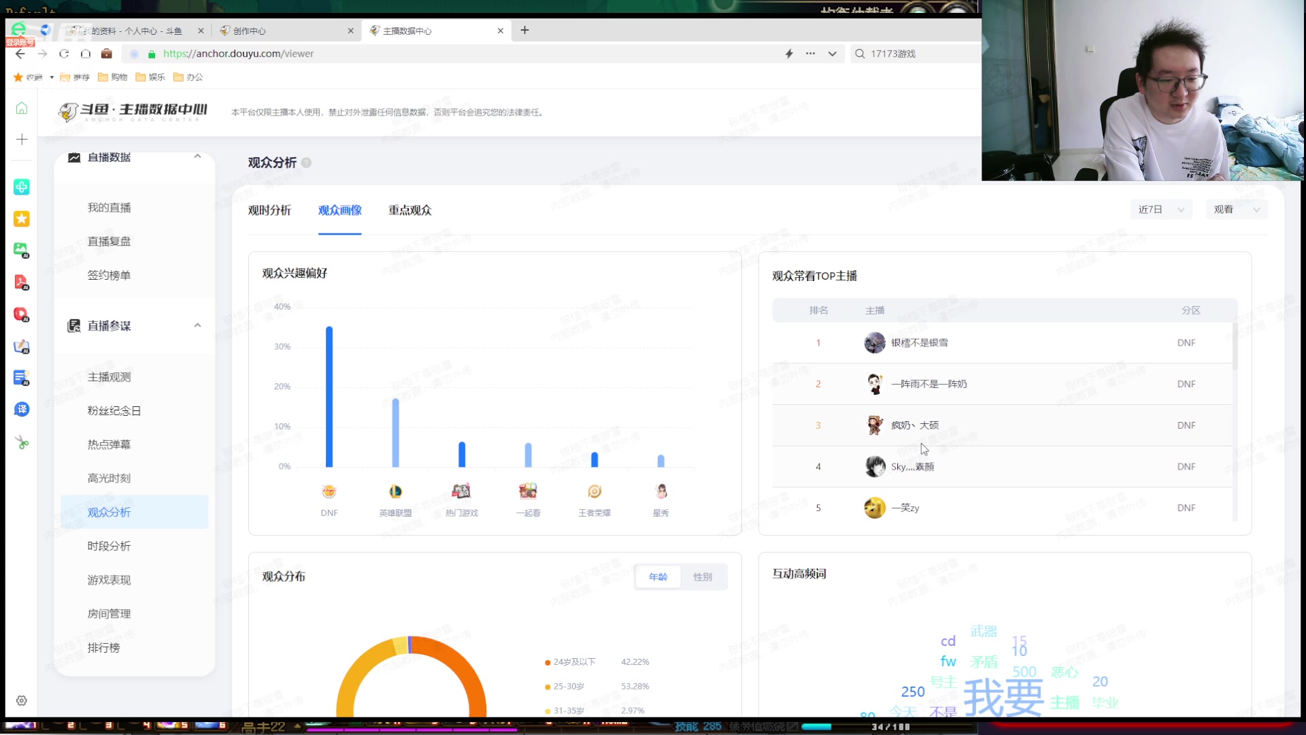Open 高光时刻 in the left menu
Viewport: 1306px width, 735px height.
pos(109,478)
